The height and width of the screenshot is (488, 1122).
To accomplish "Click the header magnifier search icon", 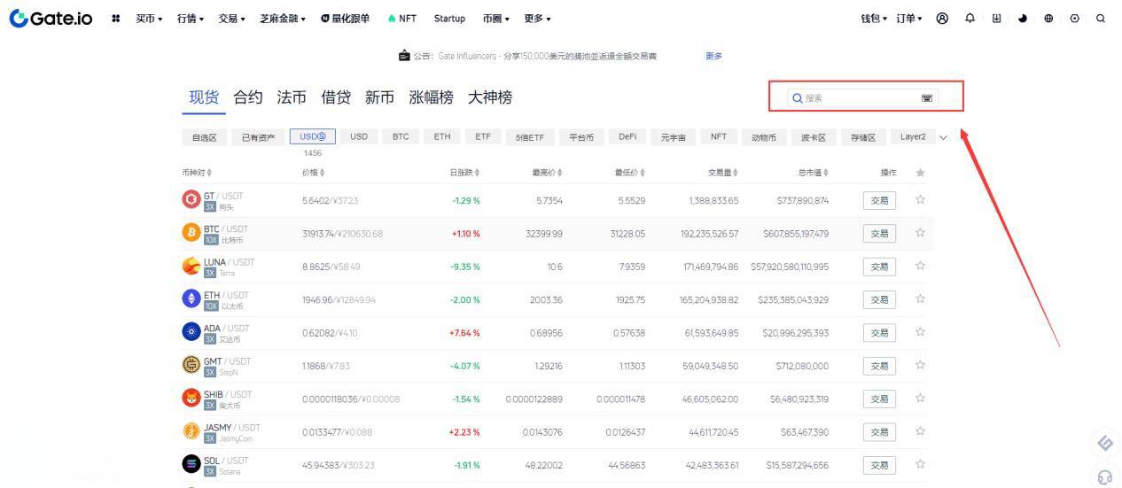I will [x=1101, y=19].
